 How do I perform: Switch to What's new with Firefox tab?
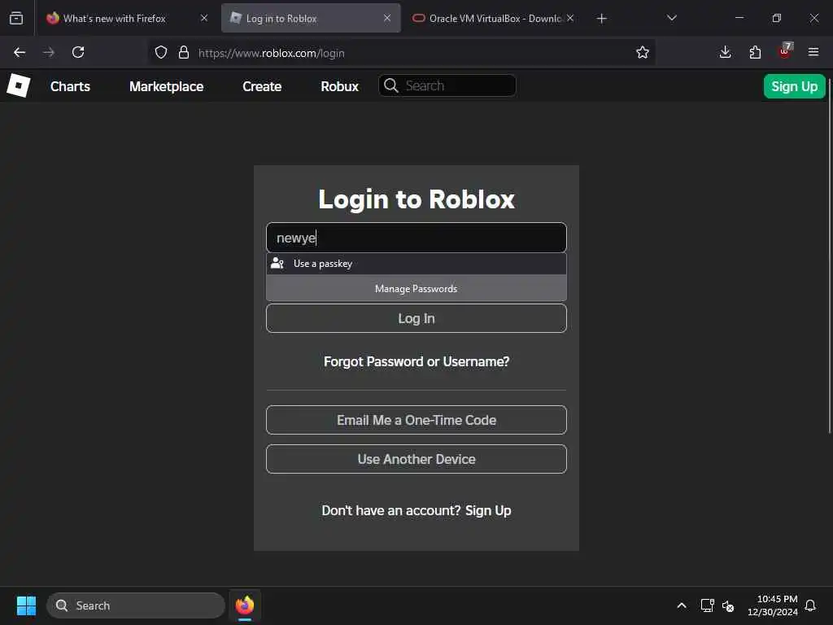pos(114,19)
